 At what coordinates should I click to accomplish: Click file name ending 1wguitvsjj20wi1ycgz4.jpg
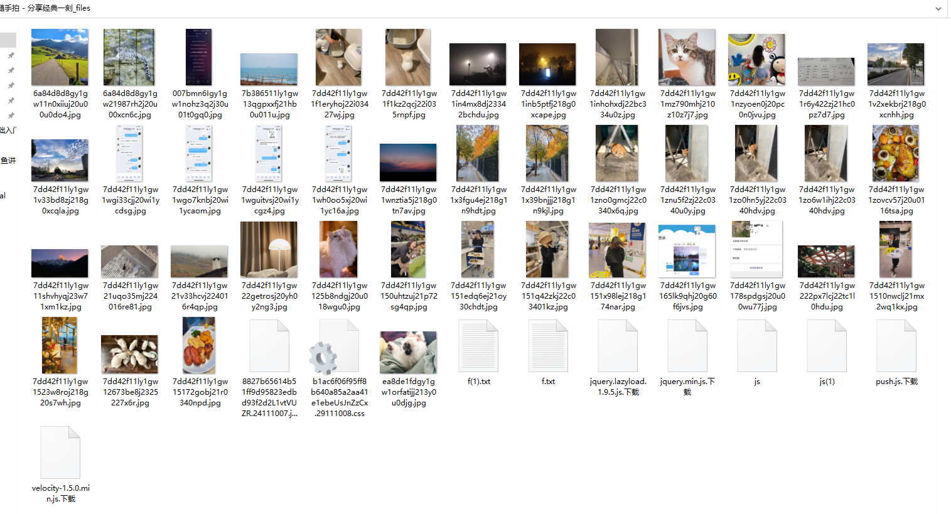[x=269, y=200]
